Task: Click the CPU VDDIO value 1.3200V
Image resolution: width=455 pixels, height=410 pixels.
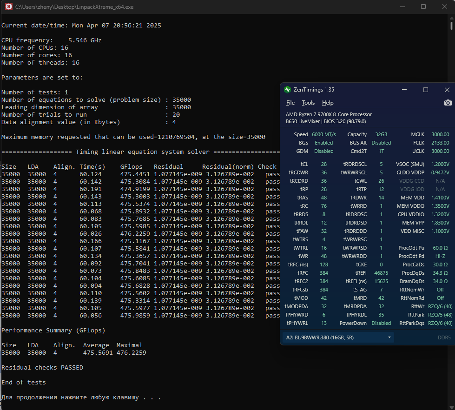Action: tap(440, 214)
